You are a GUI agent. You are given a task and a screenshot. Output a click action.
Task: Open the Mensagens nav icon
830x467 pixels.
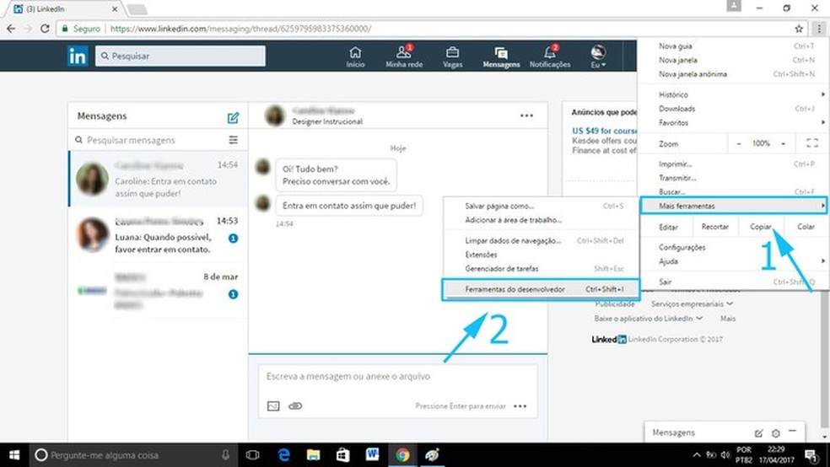click(x=501, y=56)
